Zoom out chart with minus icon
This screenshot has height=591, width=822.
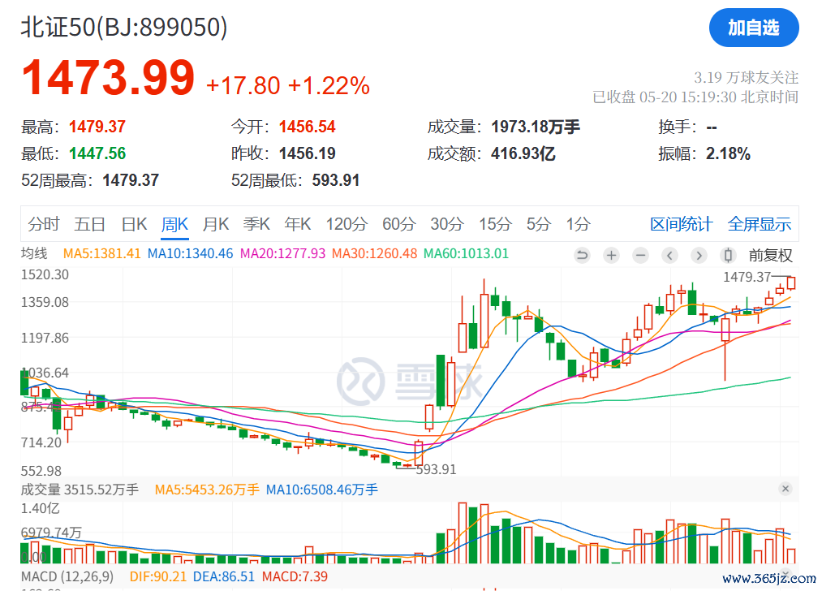(640, 256)
